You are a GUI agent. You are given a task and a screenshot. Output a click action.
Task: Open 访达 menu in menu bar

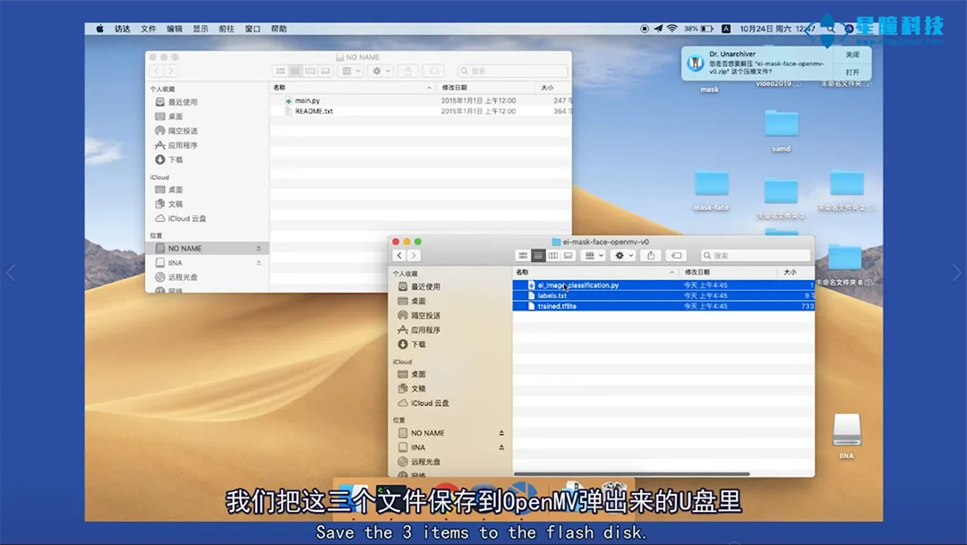(122, 29)
